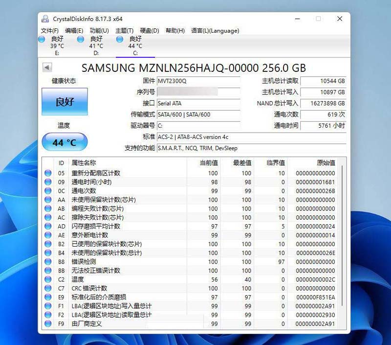Click status orb for attribute 05 row
391x345 pixels.
[48, 173]
